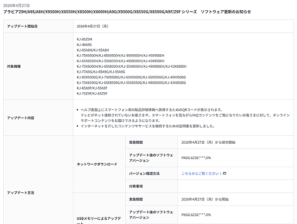
Task: Click the KJ-65A8H/KJ-55A8H model line
Action: point(93,50)
